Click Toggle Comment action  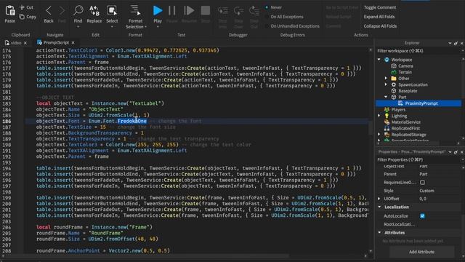(380, 7)
